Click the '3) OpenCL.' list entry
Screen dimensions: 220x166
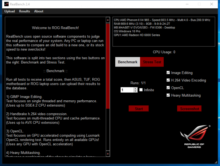tap(15, 131)
